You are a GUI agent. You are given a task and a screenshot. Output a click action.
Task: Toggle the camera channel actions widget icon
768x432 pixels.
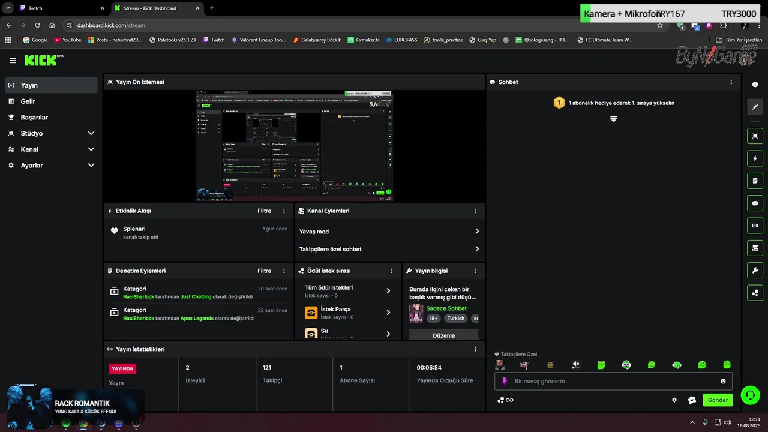(x=755, y=248)
